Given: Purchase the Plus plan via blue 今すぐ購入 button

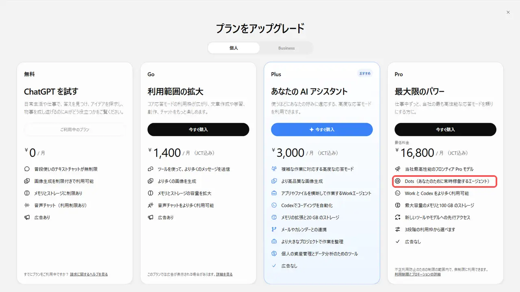Looking at the screenshot, I should coord(322,129).
